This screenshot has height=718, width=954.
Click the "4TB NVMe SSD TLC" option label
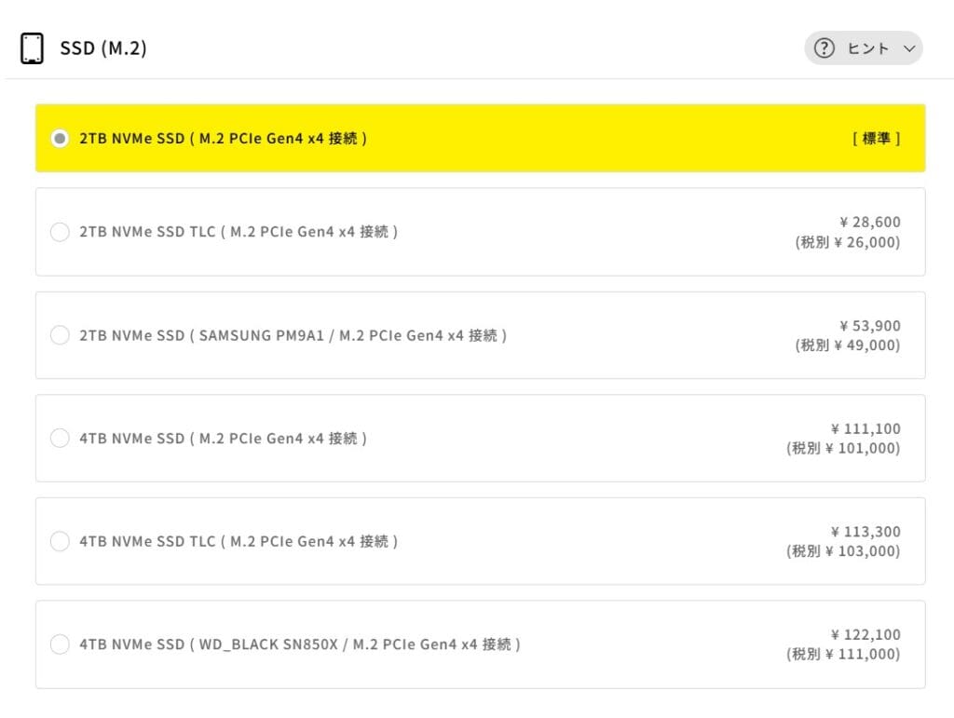(238, 541)
